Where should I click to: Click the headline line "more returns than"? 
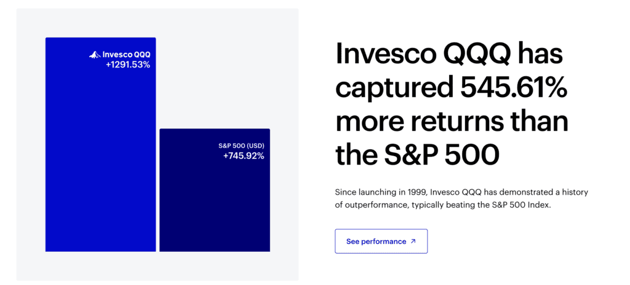click(x=452, y=122)
